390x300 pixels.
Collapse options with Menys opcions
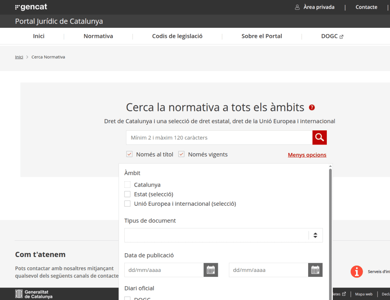tap(307, 155)
